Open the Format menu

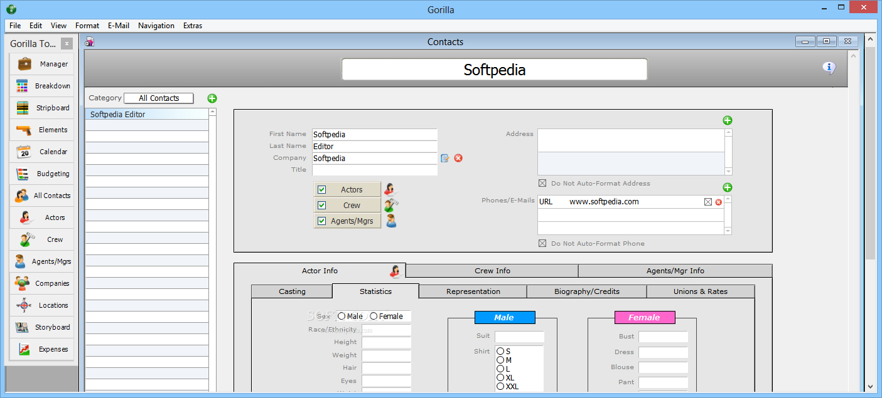point(87,26)
